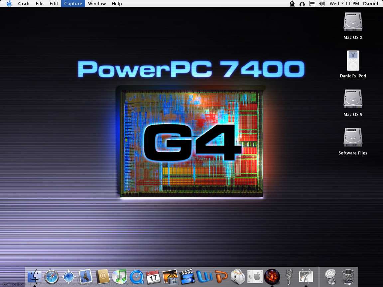Open the Daniel user switching menu
This screenshot has height=287, width=383.
371,4
